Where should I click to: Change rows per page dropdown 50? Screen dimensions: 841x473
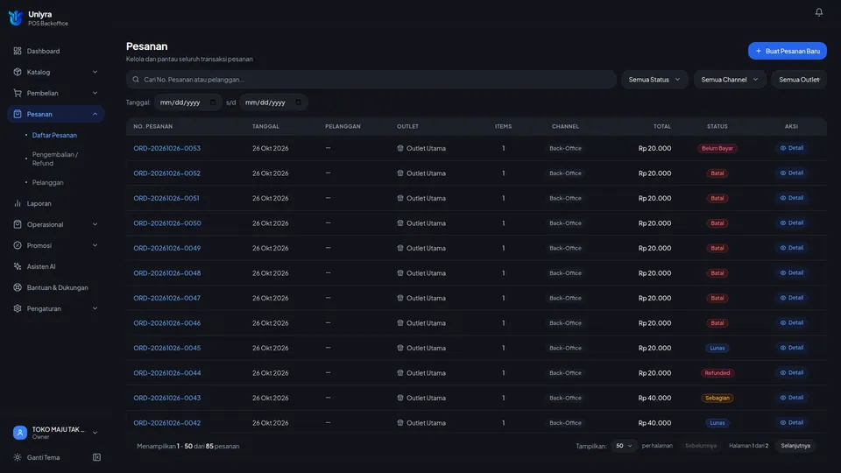[624, 446]
